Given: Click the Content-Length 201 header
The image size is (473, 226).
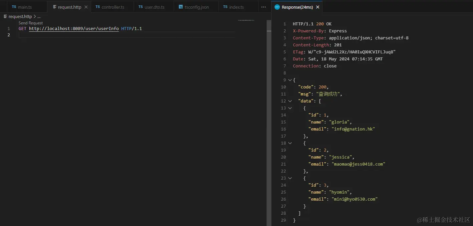Looking at the screenshot, I should [x=317, y=45].
